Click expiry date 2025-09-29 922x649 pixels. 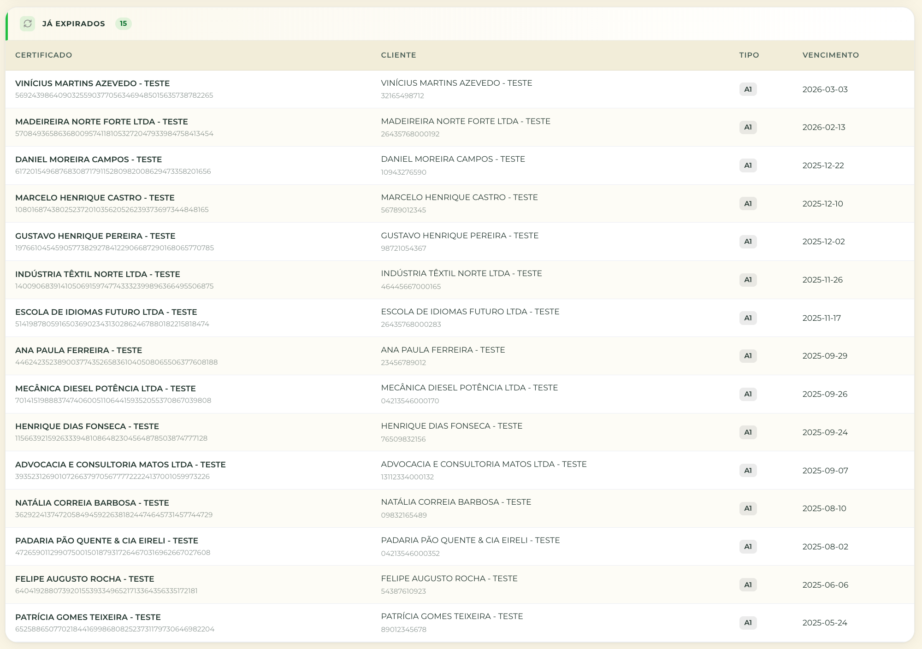coord(825,356)
